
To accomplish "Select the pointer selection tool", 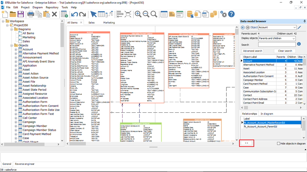I will [x=93, y=14].
